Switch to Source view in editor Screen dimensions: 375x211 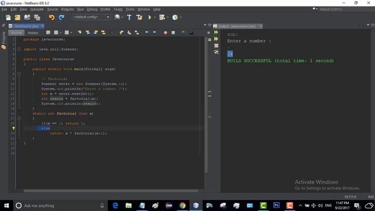(x=16, y=33)
